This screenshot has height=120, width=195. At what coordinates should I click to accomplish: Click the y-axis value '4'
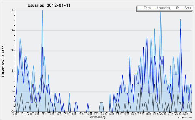12,71
